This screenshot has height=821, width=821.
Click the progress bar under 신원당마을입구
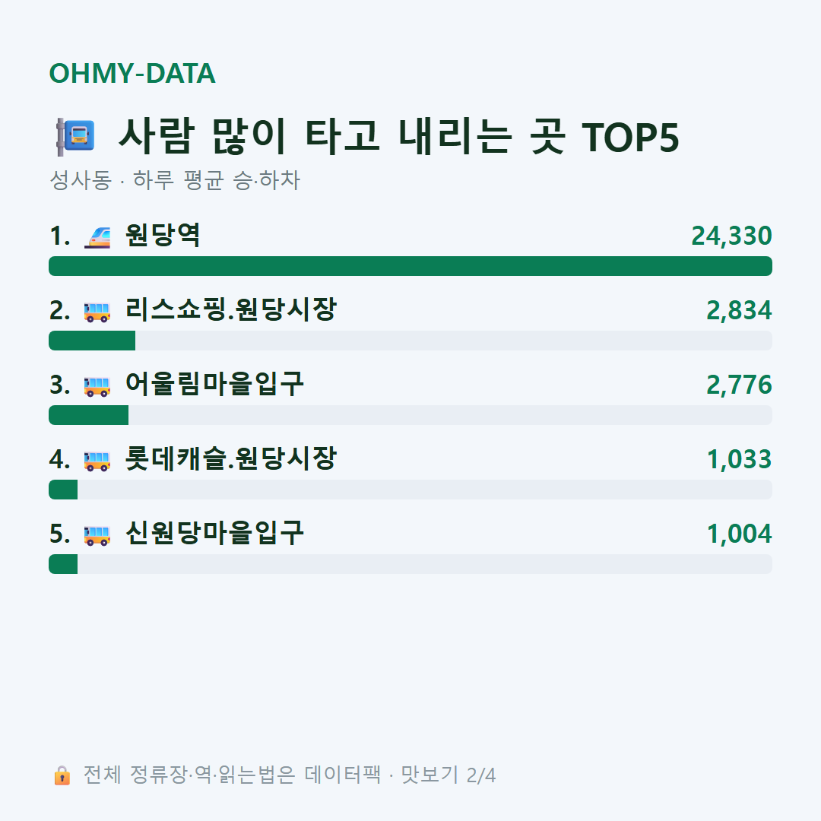click(x=410, y=564)
